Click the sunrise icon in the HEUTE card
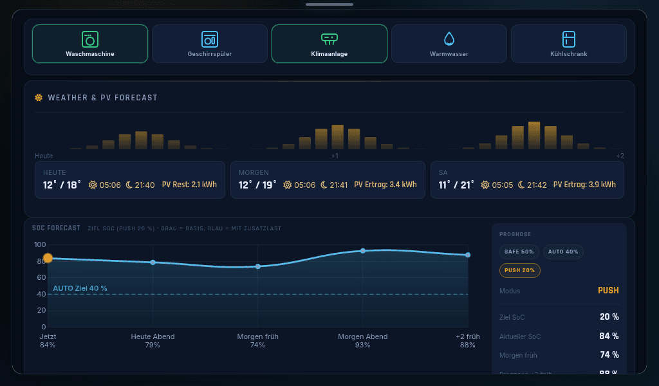The width and height of the screenshot is (659, 386). click(93, 185)
